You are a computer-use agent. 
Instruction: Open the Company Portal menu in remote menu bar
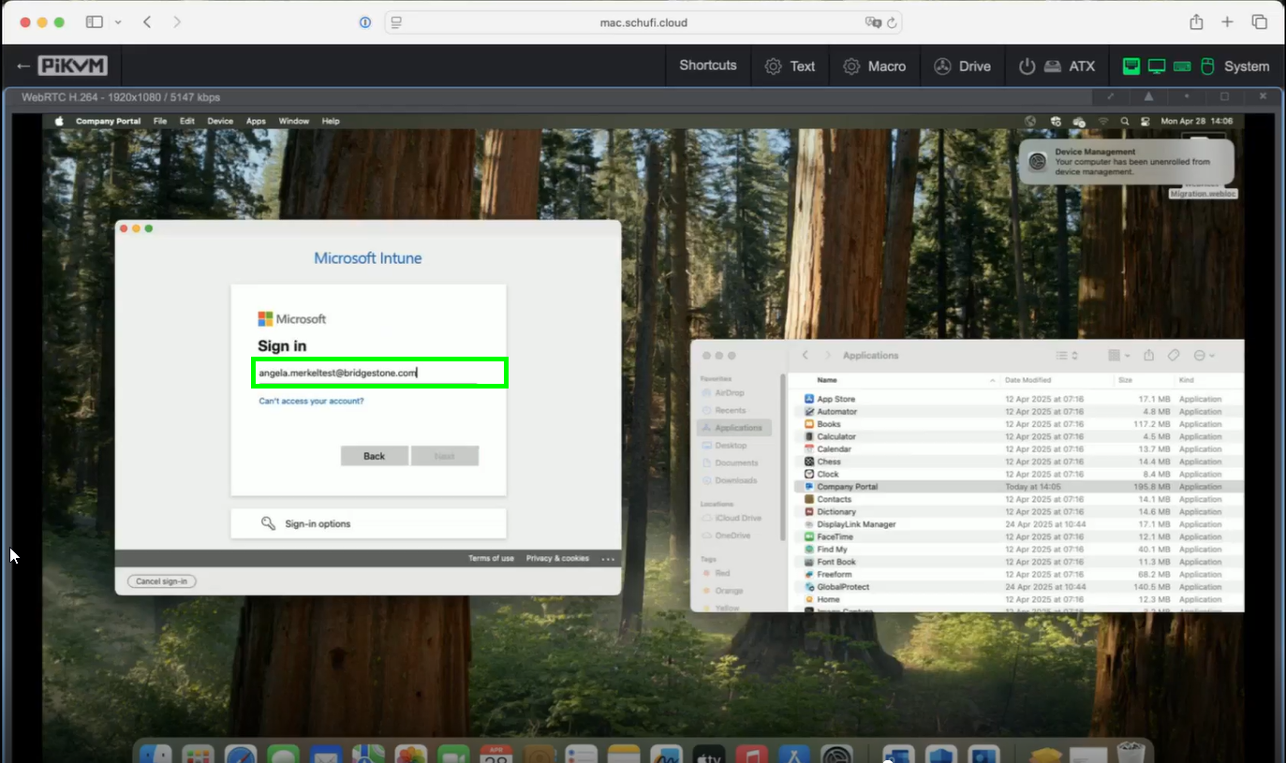pos(108,121)
